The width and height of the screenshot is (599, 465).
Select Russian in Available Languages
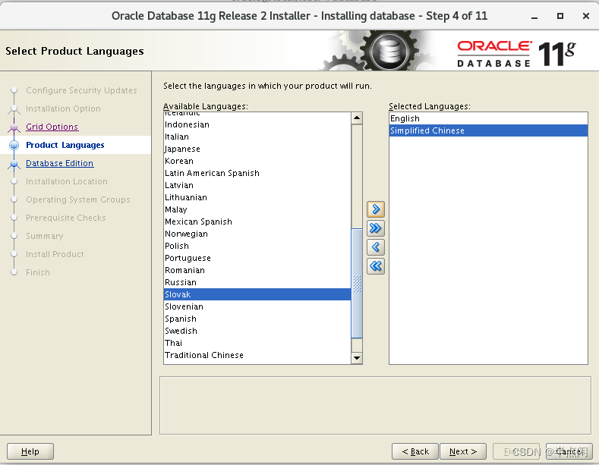point(257,282)
